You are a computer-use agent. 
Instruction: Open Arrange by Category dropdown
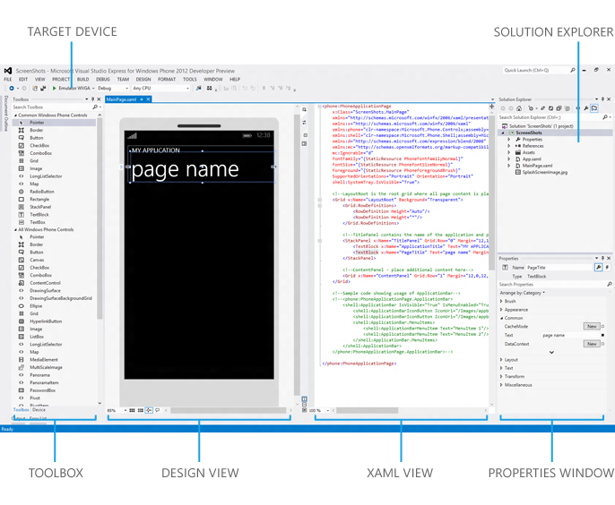coord(522,293)
